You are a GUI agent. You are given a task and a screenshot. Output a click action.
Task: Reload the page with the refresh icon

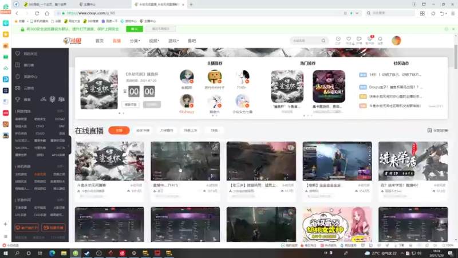(x=37, y=13)
